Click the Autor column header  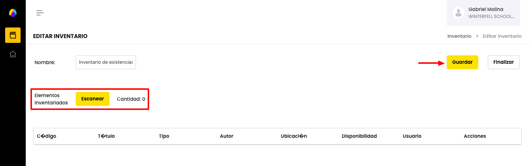[x=227, y=136]
